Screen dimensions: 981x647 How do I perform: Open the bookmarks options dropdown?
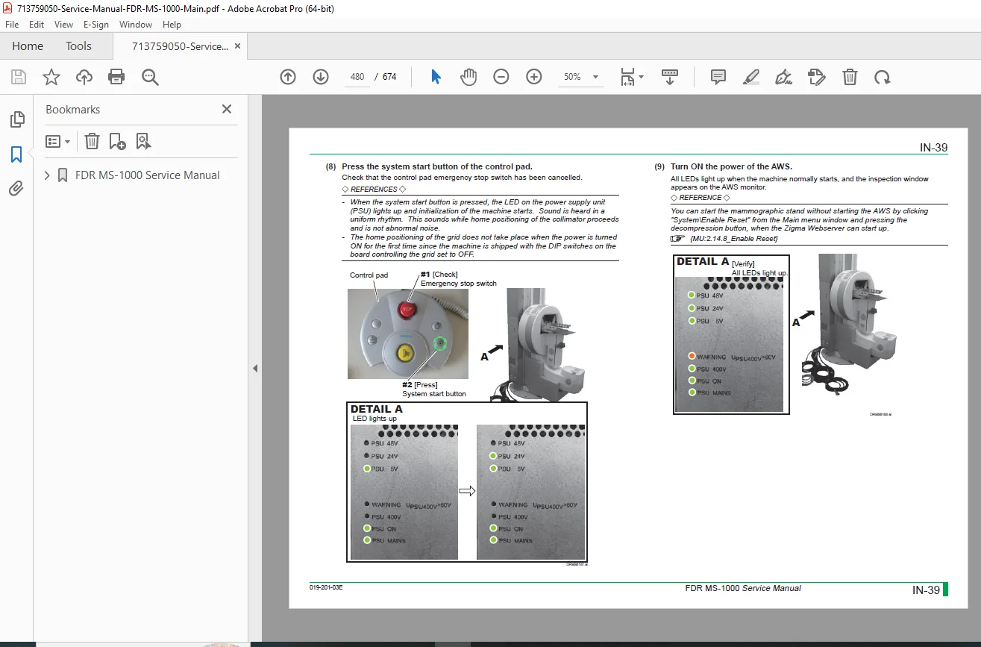[57, 141]
